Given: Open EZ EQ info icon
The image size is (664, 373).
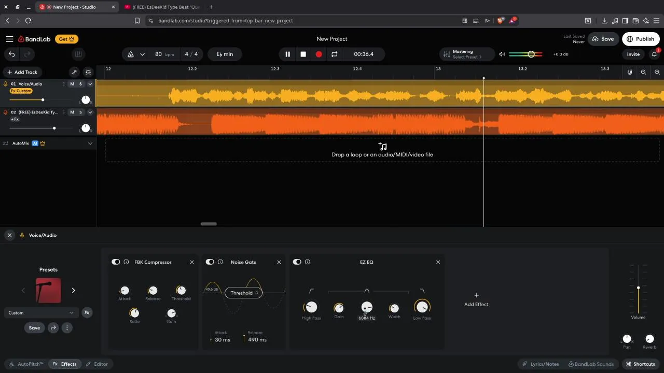Looking at the screenshot, I should click(307, 262).
